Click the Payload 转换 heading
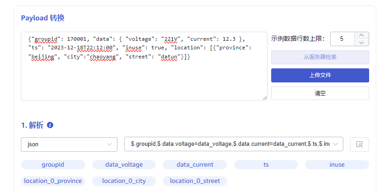 [x=43, y=18]
